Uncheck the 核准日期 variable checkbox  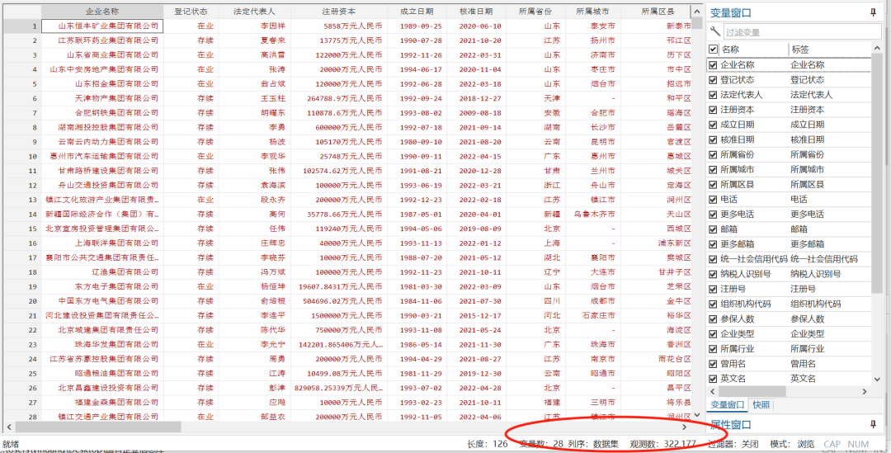click(x=713, y=139)
